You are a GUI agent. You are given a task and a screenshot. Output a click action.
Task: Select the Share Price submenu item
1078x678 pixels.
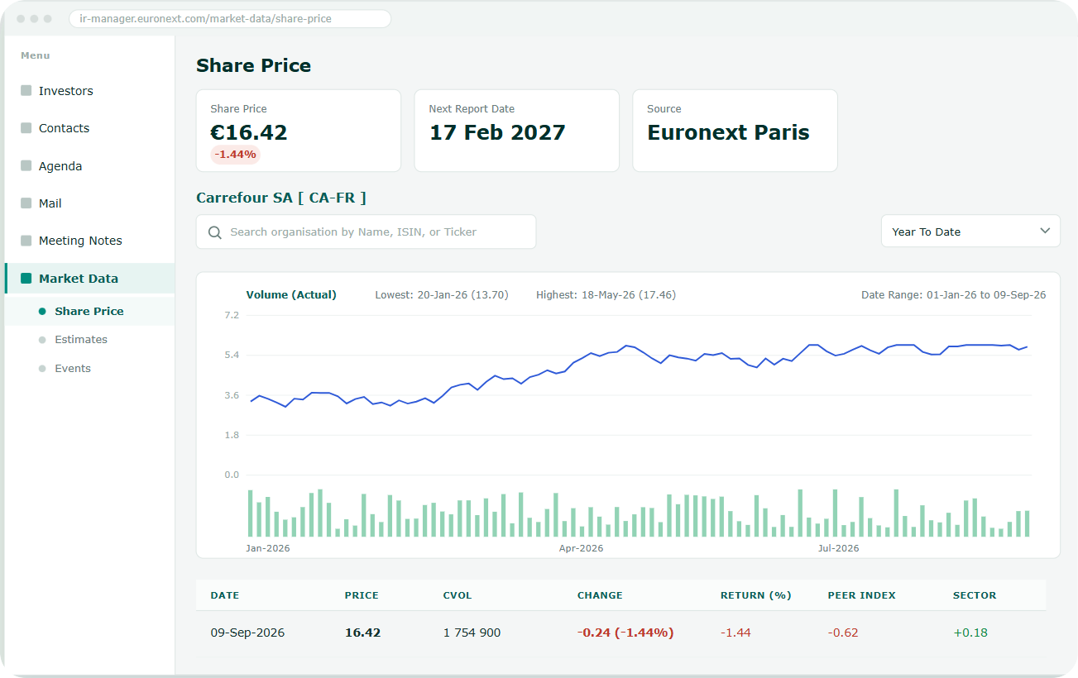(x=89, y=312)
